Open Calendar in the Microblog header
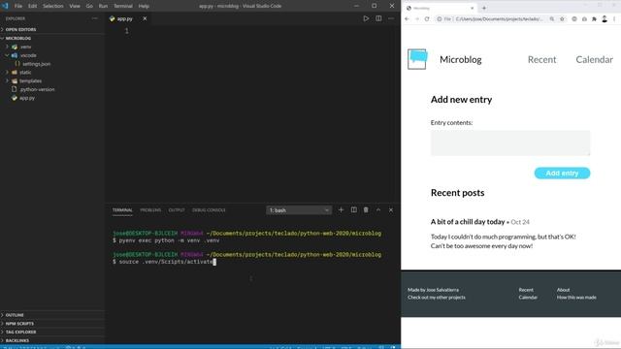621x349 pixels. click(594, 59)
